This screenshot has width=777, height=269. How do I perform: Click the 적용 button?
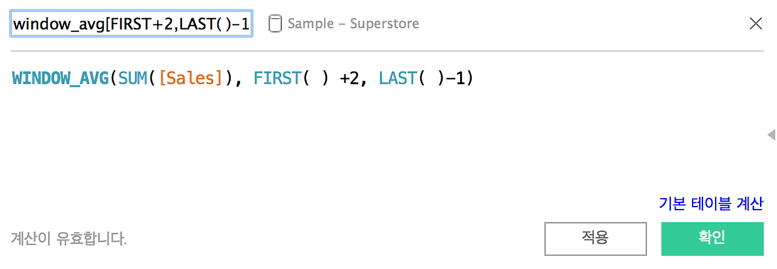[595, 239]
